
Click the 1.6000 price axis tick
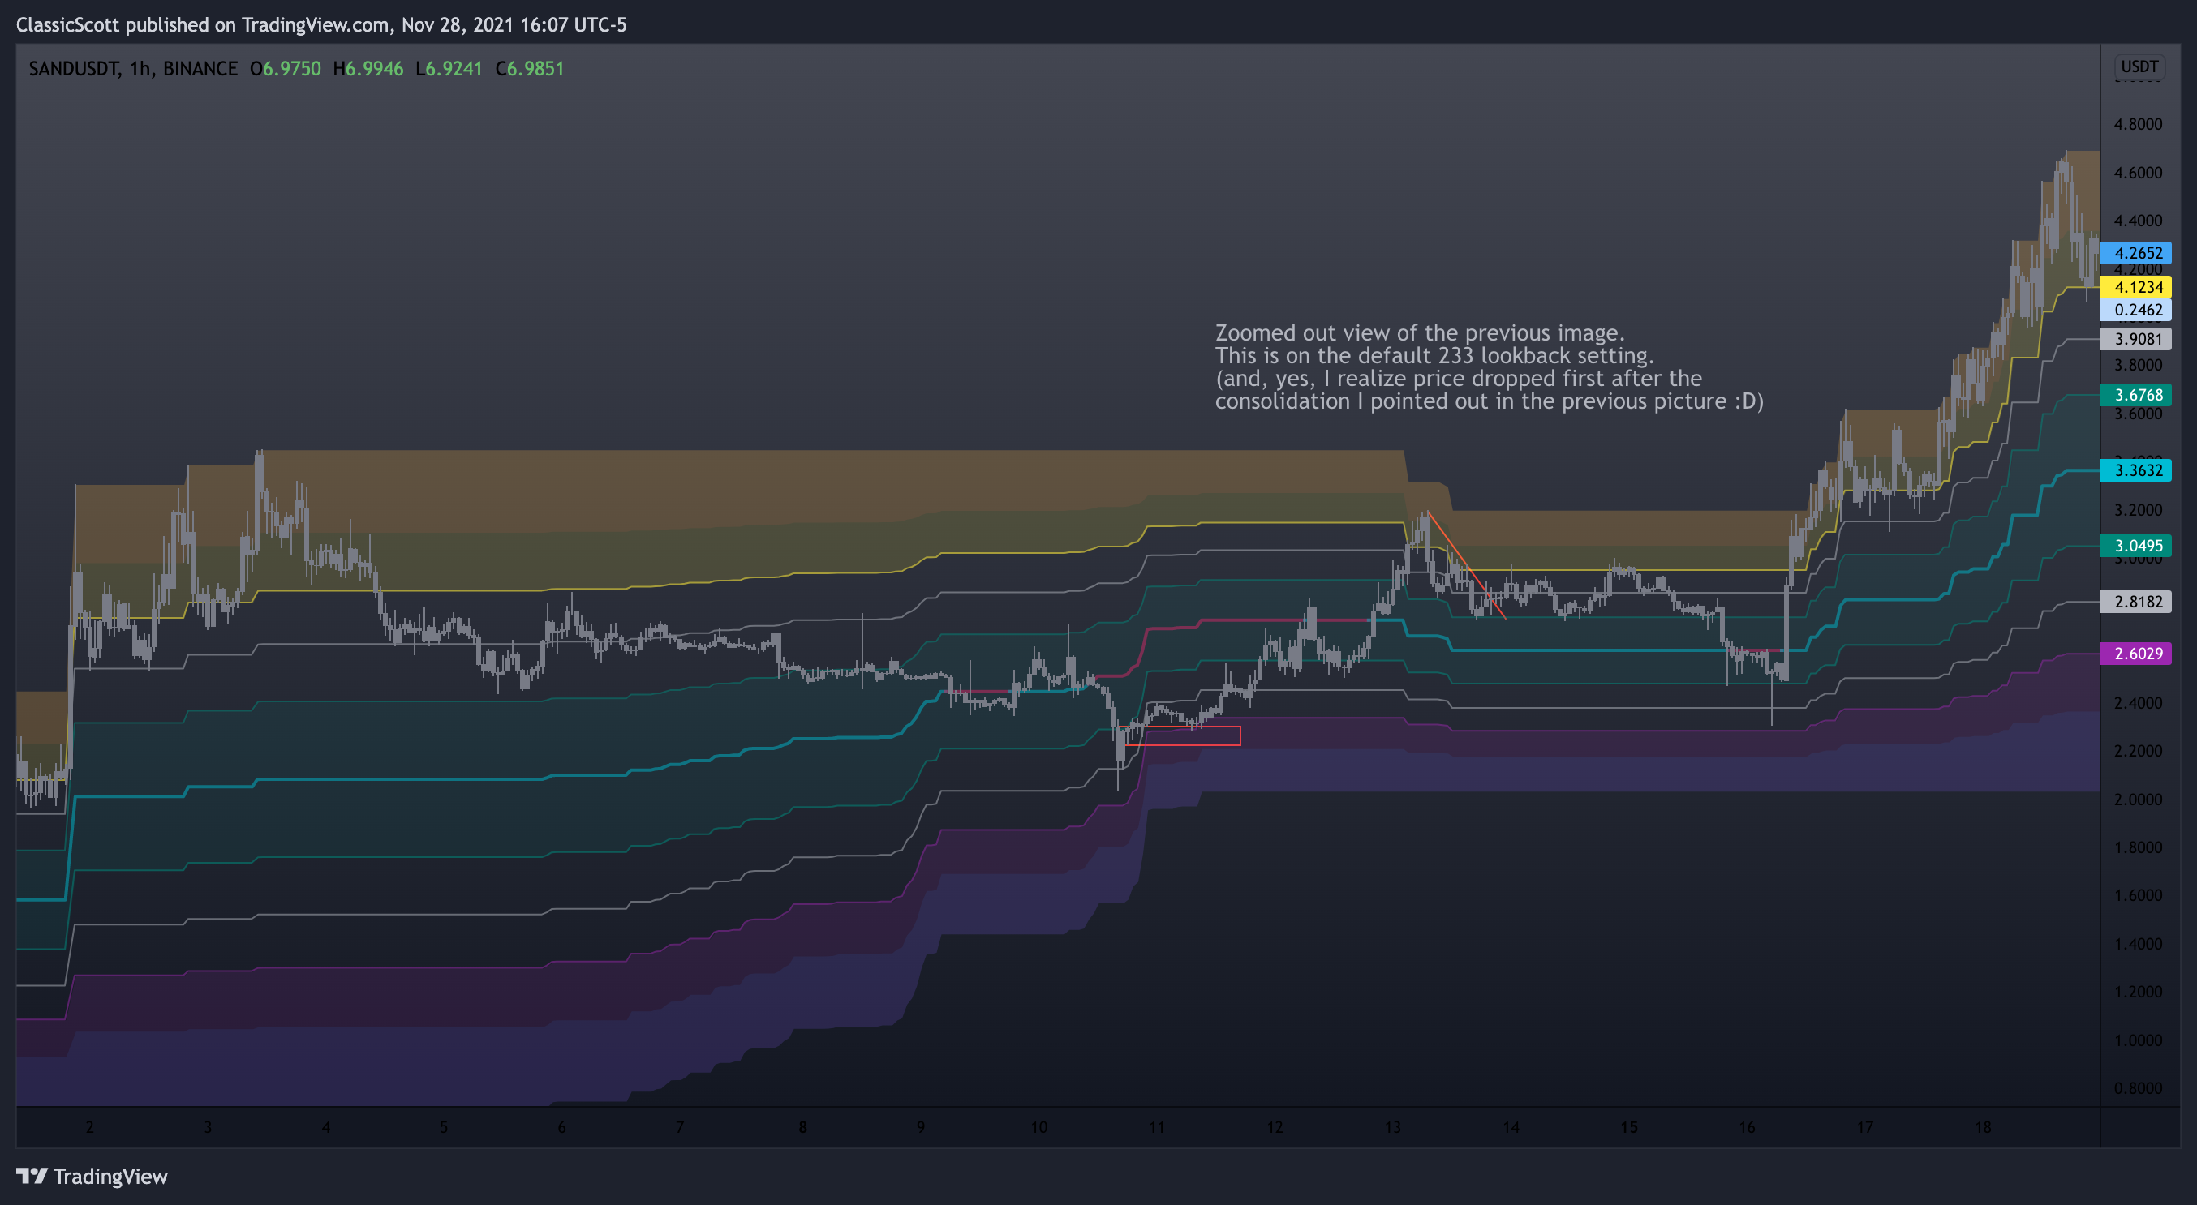click(2138, 894)
